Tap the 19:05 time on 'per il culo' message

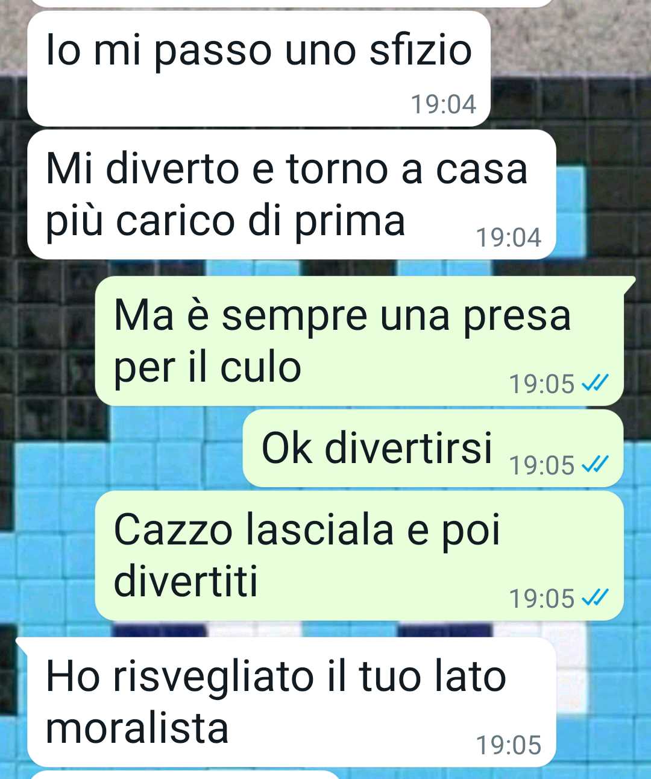[x=542, y=383]
